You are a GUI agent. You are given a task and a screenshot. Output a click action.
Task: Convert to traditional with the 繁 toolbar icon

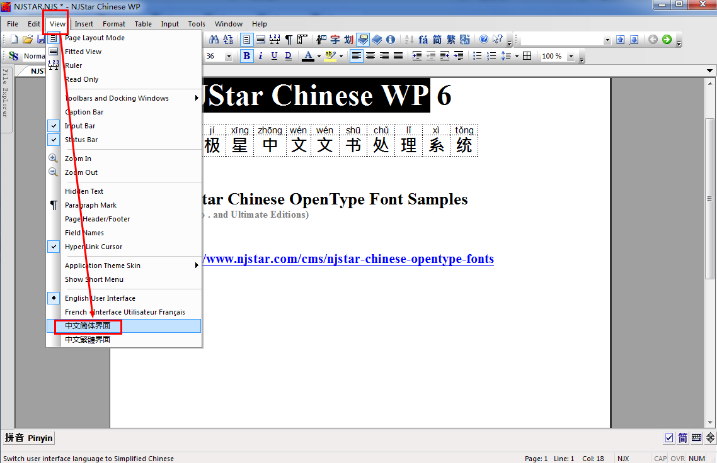[x=451, y=40]
